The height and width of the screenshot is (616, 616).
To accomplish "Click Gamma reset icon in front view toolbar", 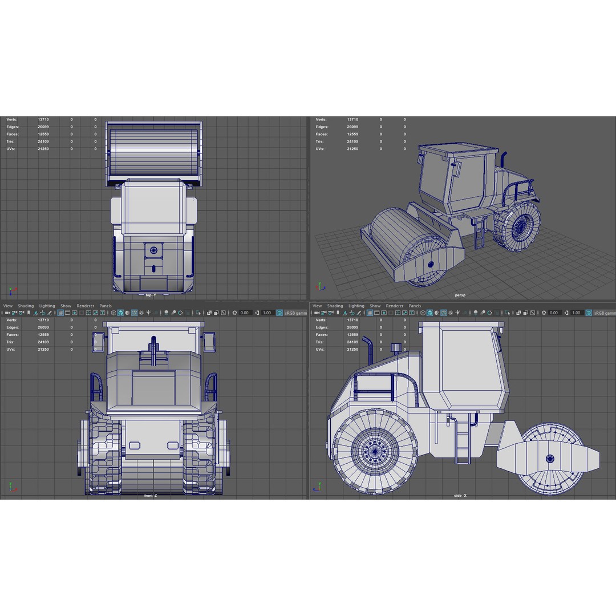I will (257, 313).
